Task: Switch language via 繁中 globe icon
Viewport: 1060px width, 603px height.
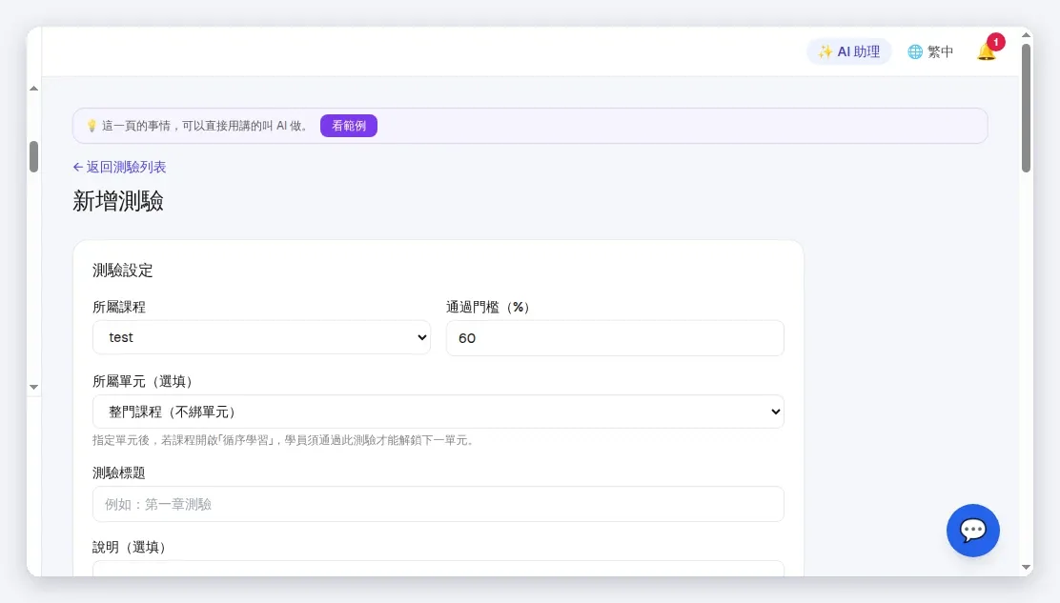Action: (930, 51)
